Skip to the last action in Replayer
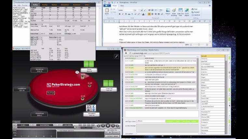The width and height of the screenshot is (248, 139). coord(117,126)
